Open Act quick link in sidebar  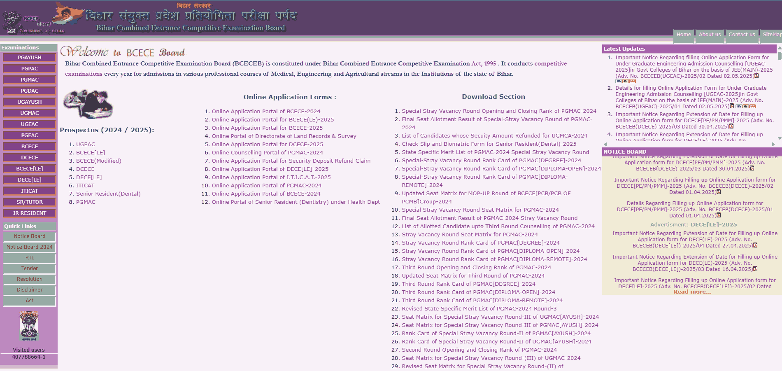[x=29, y=301]
